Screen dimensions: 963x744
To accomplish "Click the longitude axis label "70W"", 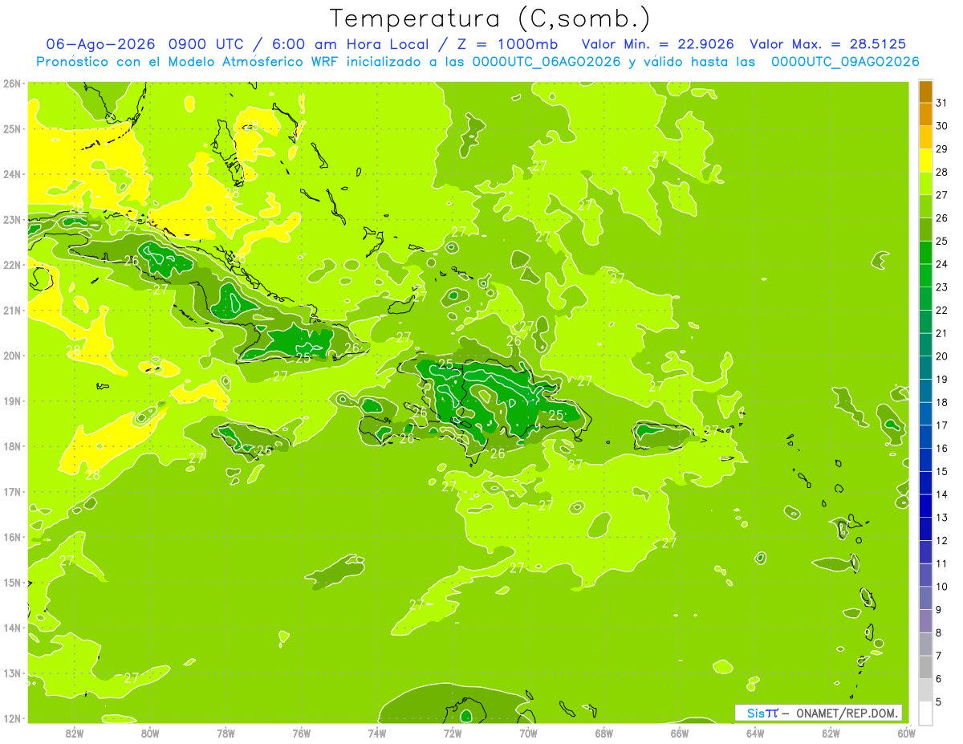I will point(528,733).
